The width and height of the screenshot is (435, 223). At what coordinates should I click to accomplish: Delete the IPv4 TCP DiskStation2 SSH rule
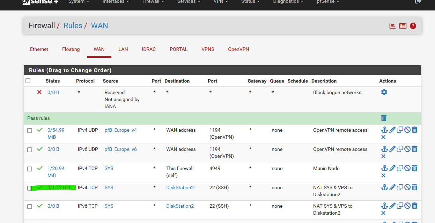pos(414,187)
